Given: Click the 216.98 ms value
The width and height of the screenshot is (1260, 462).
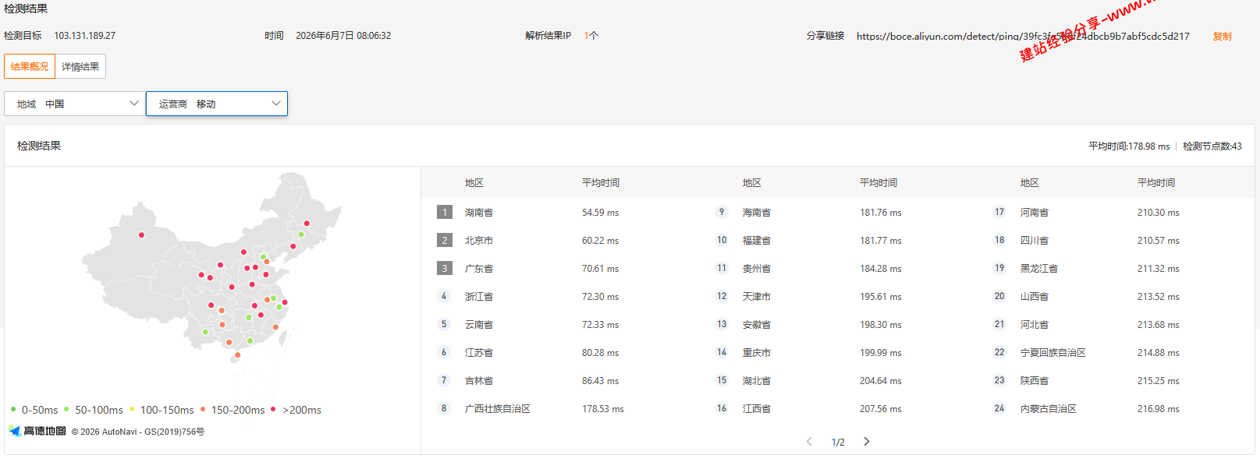Looking at the screenshot, I should [x=1158, y=408].
